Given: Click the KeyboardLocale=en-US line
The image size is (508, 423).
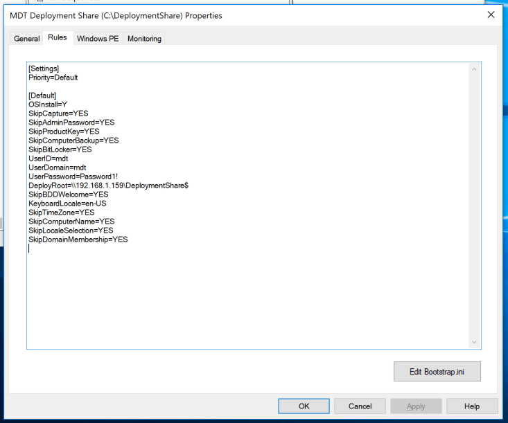Looking at the screenshot, I should coord(67,204).
